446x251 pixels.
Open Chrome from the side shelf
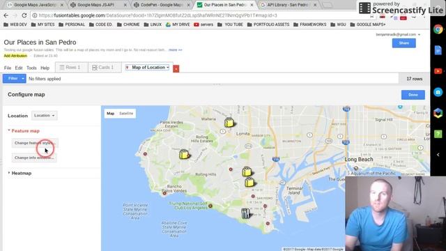pos(438,29)
